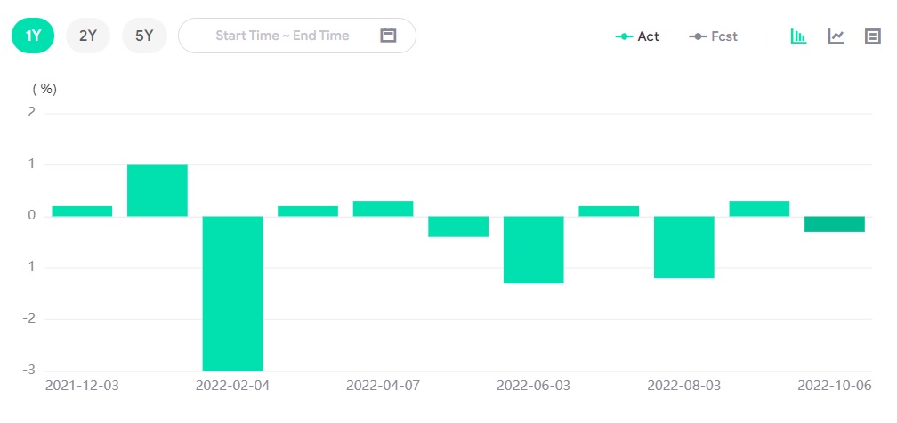This screenshot has height=423, width=897.
Task: Click the darker 2022-10-06 bar
Action: [835, 224]
